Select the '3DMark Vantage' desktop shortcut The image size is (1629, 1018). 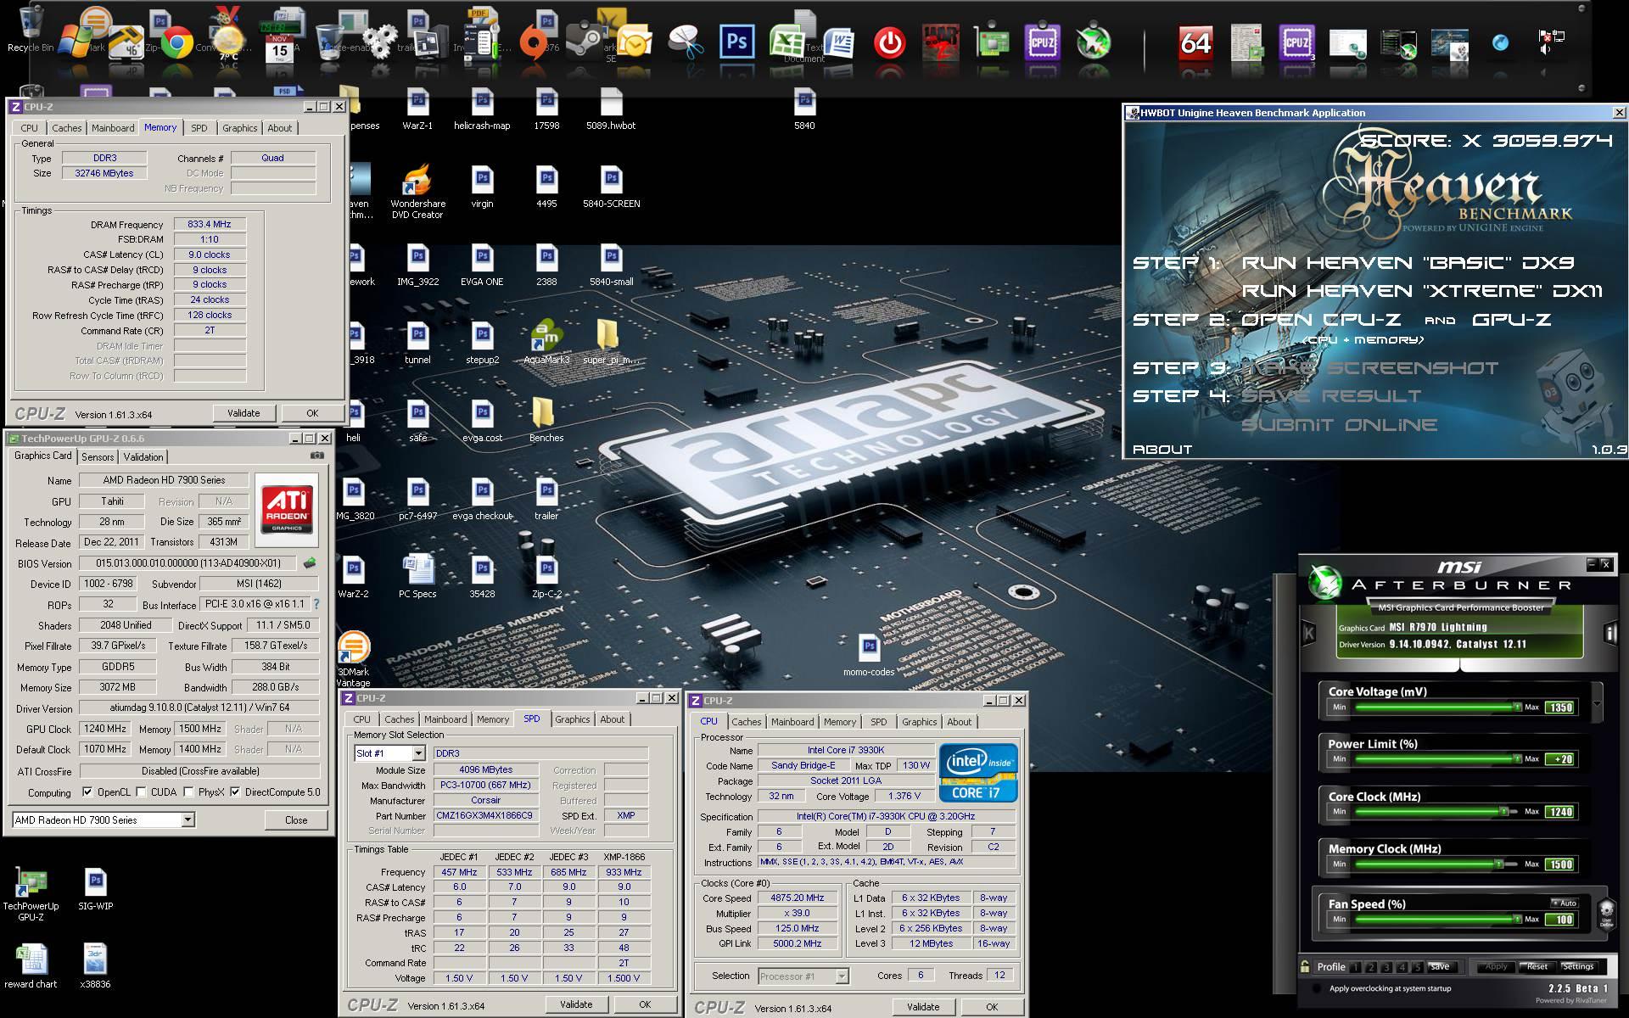(353, 659)
